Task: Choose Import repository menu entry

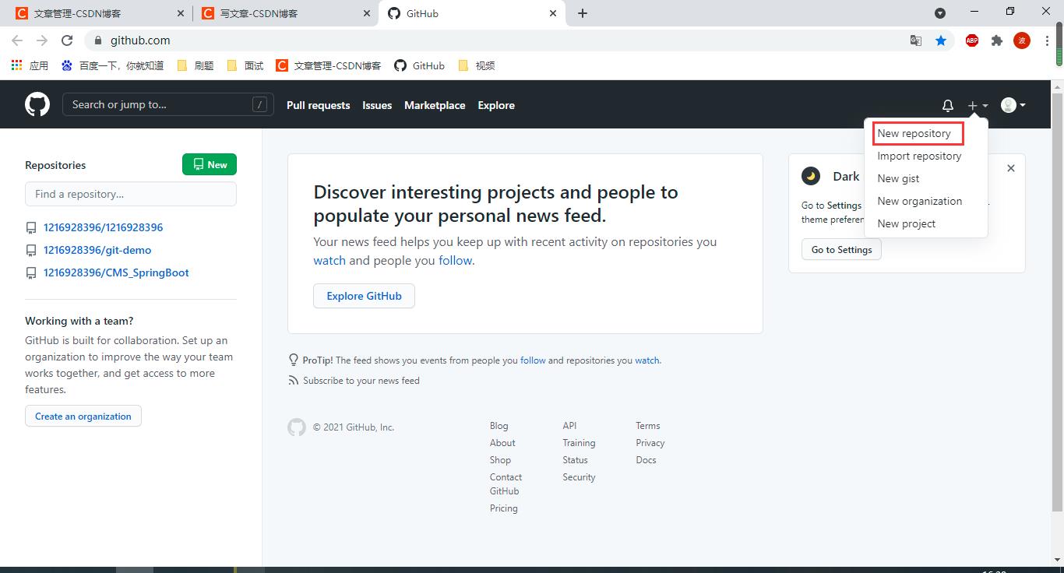Action: [x=919, y=156]
